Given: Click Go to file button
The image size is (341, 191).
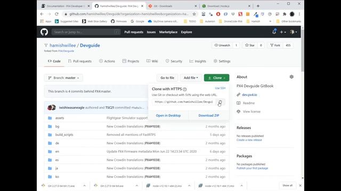Looking at the screenshot, I should pos(167,78).
